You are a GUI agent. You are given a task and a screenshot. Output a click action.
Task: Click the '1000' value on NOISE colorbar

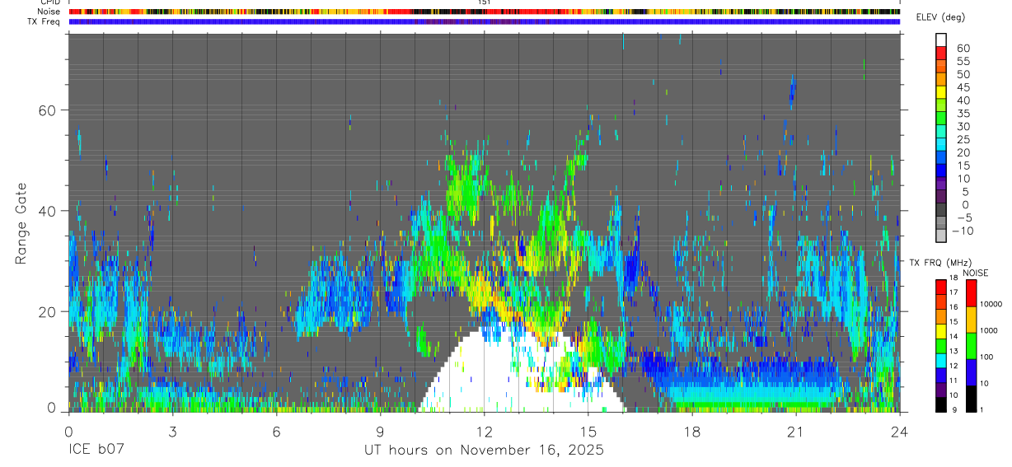989,330
